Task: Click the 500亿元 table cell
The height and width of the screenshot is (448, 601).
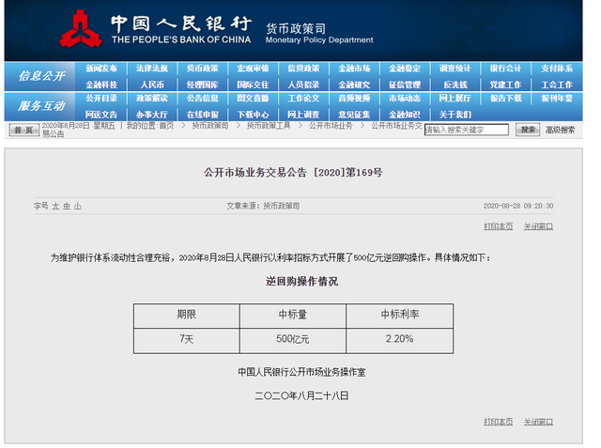Action: coord(293,340)
